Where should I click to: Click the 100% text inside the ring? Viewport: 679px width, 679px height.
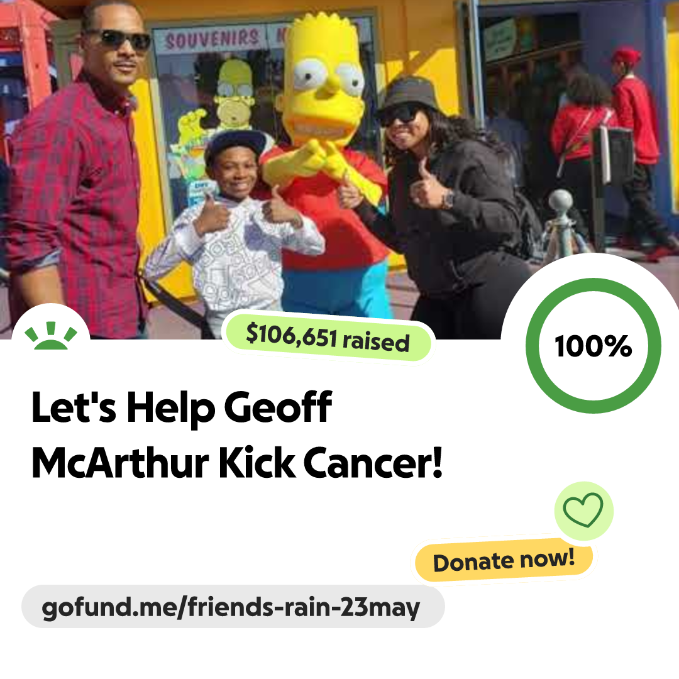click(x=593, y=346)
